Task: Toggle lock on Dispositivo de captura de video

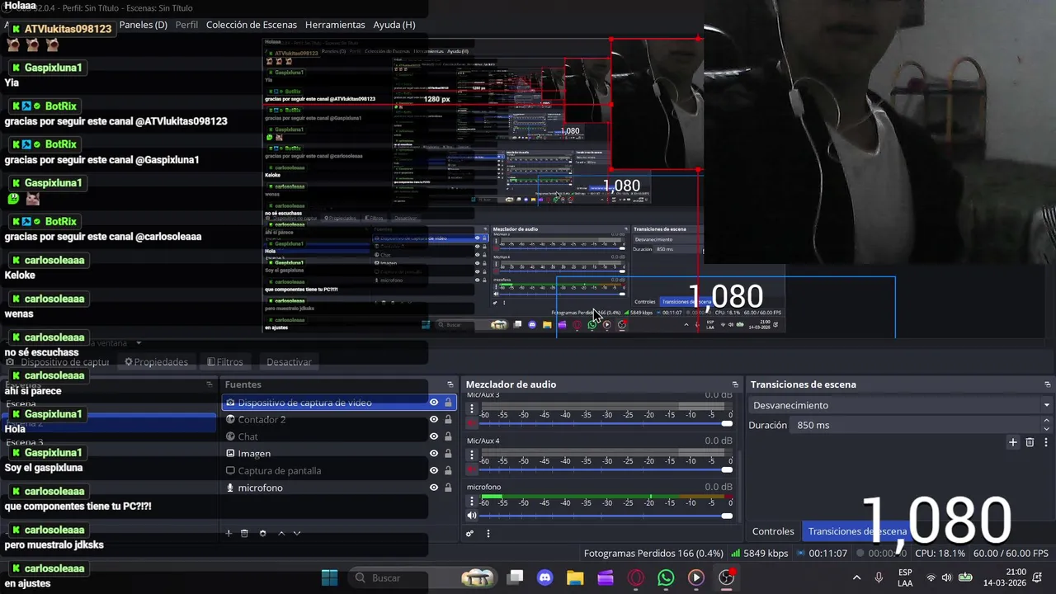Action: pos(448,403)
